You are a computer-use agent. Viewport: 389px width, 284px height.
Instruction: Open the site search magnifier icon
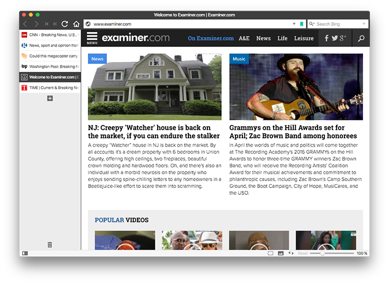click(361, 39)
